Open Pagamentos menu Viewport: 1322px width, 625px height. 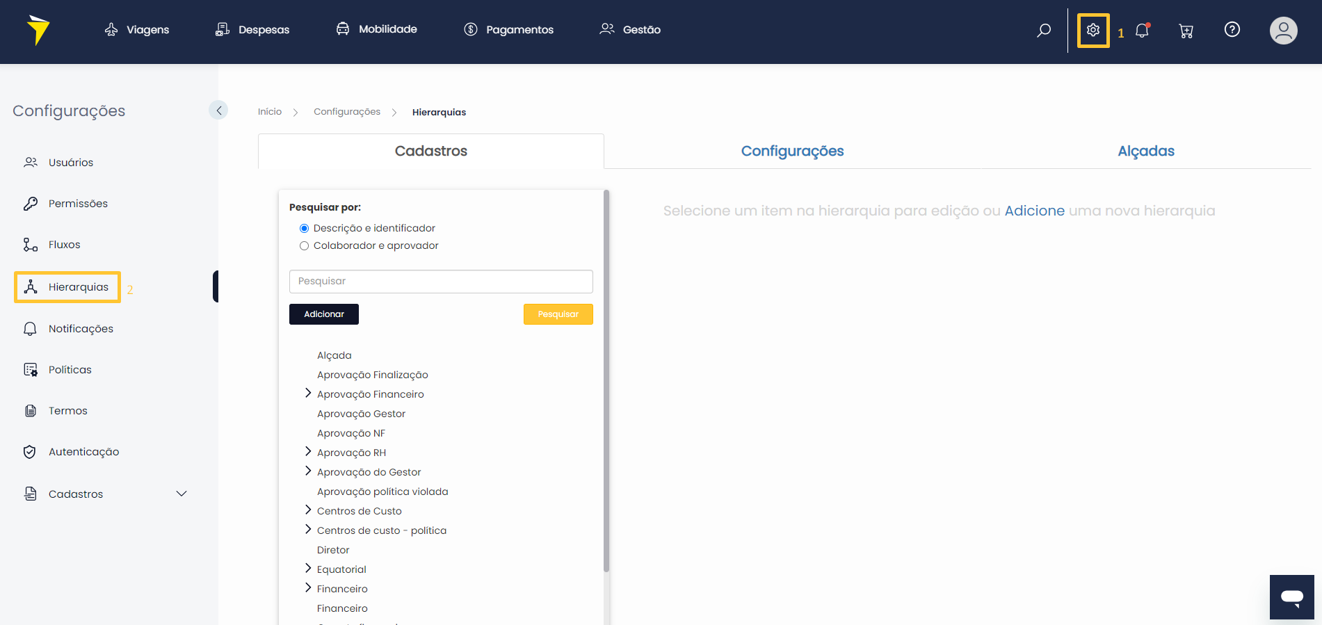click(509, 29)
